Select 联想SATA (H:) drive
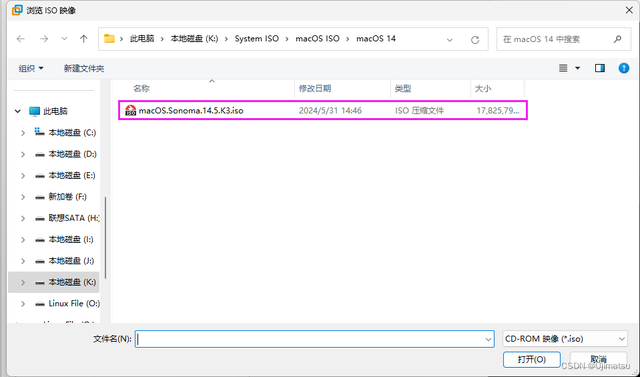The width and height of the screenshot is (640, 377). click(x=74, y=218)
